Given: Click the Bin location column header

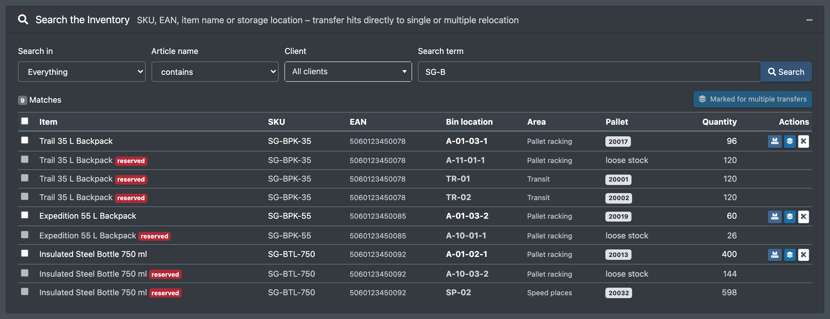Looking at the screenshot, I should click(x=469, y=122).
